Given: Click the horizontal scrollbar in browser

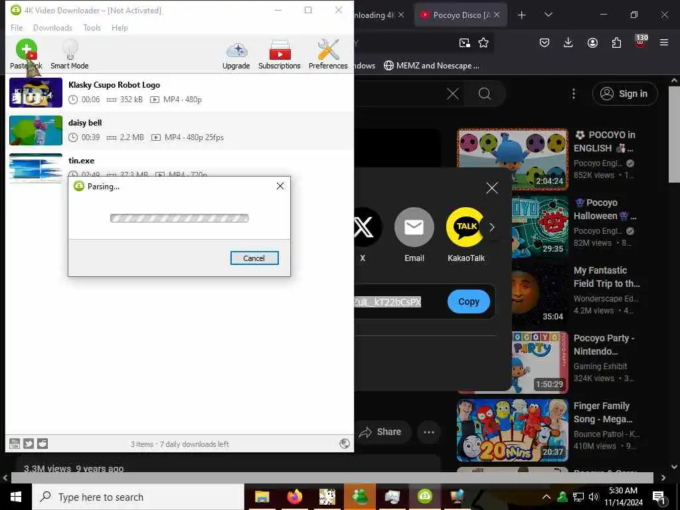Looking at the screenshot, I should pyautogui.click(x=332, y=477).
